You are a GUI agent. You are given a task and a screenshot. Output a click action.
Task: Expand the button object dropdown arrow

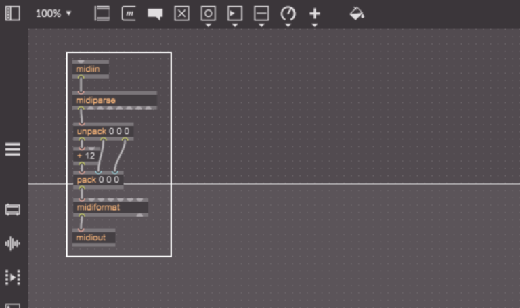tap(209, 25)
